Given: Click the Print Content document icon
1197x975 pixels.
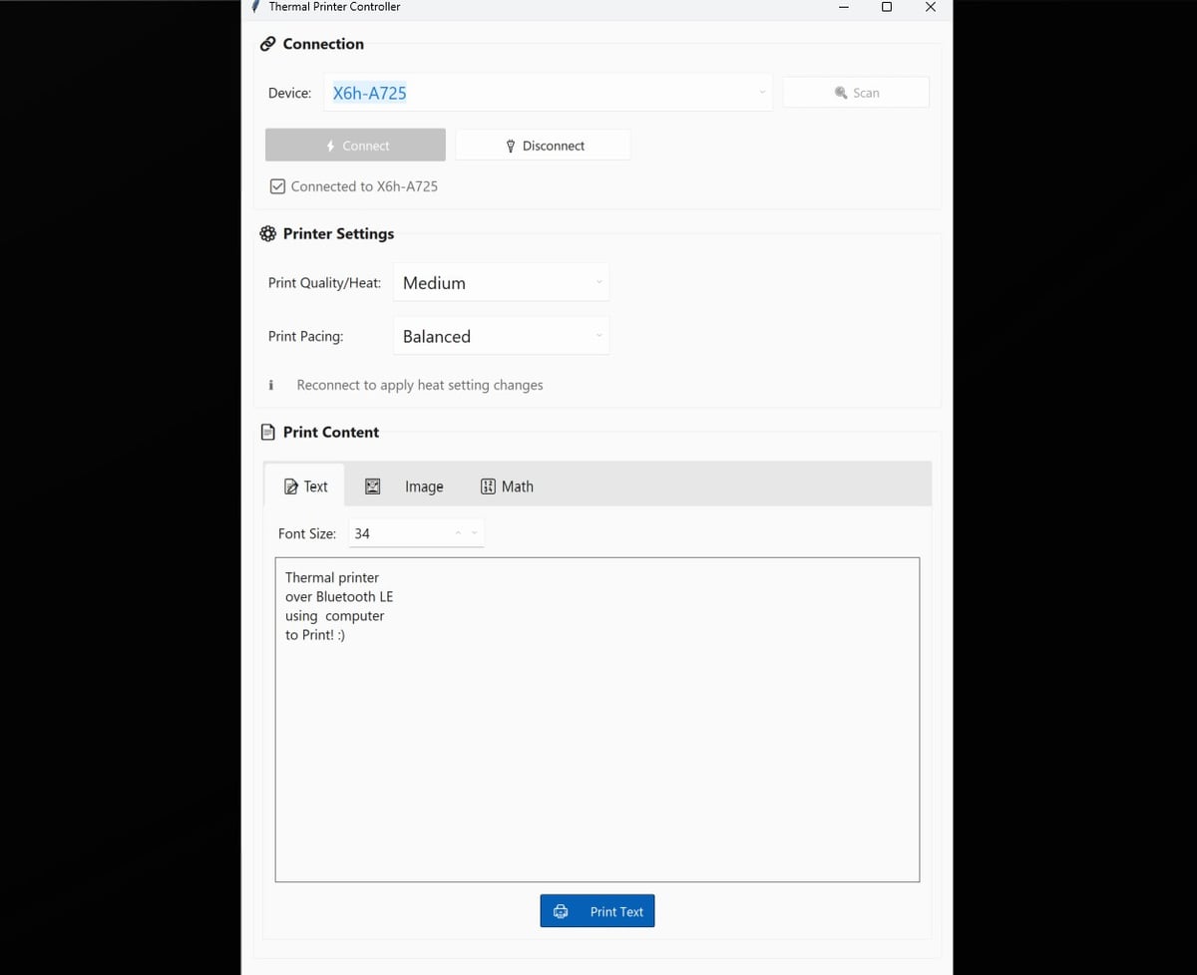Looking at the screenshot, I should (x=267, y=432).
